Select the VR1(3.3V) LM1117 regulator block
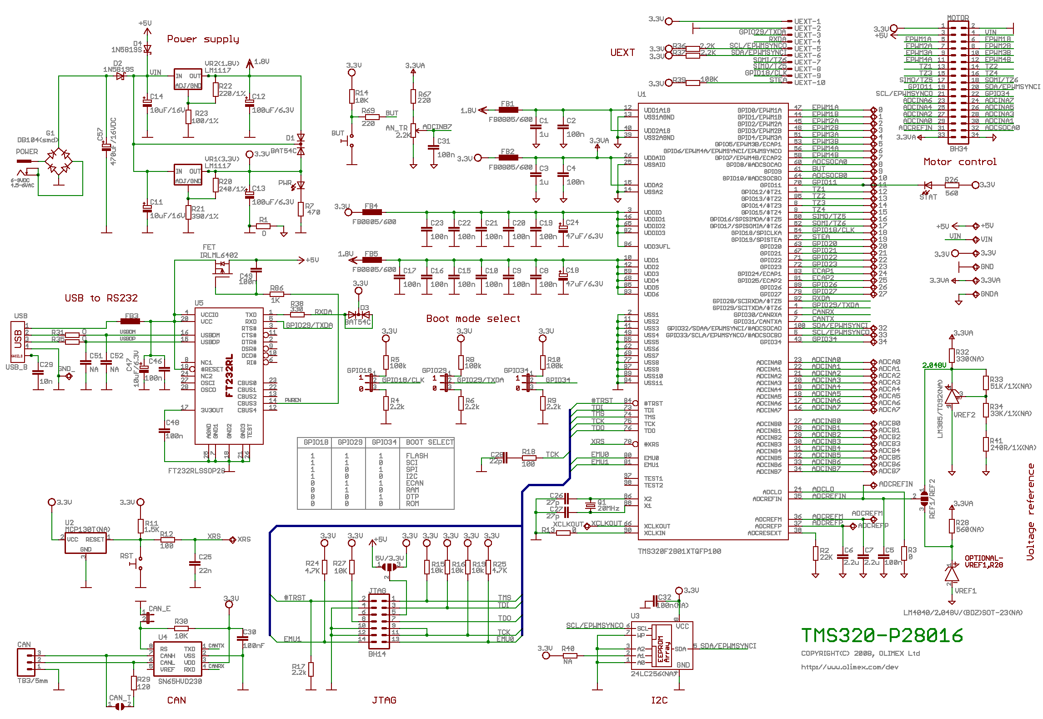 coord(188,175)
